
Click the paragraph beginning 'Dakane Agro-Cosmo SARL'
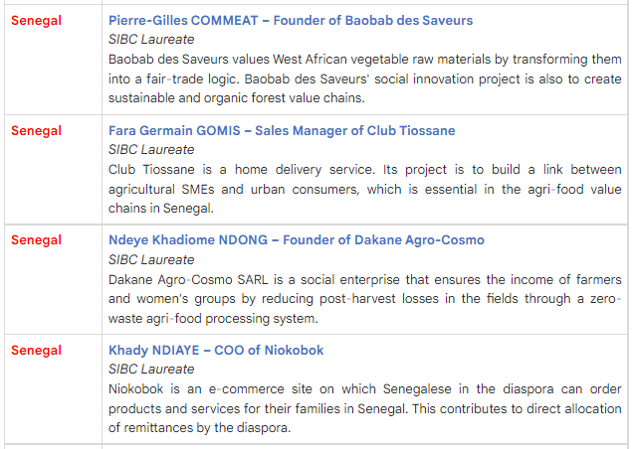tap(364, 298)
